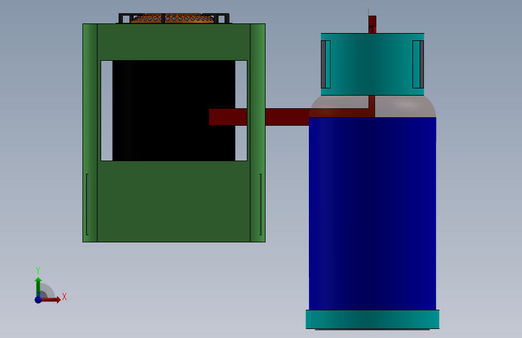
Task: Select the blue cylinder tank body
Action: click(372, 214)
